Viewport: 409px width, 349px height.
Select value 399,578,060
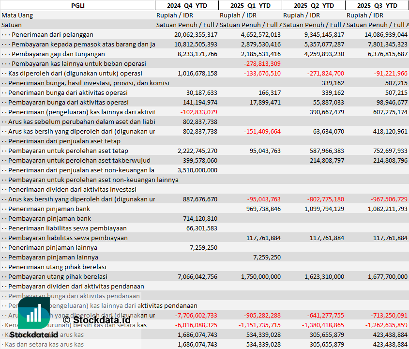tap(200, 160)
